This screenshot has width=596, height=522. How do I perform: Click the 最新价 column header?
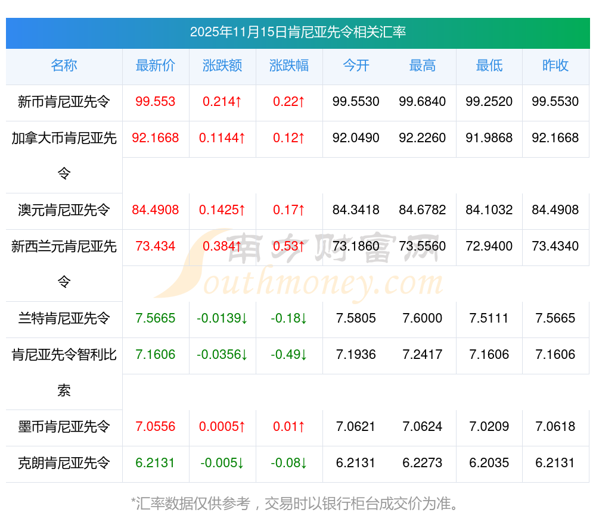tap(156, 65)
